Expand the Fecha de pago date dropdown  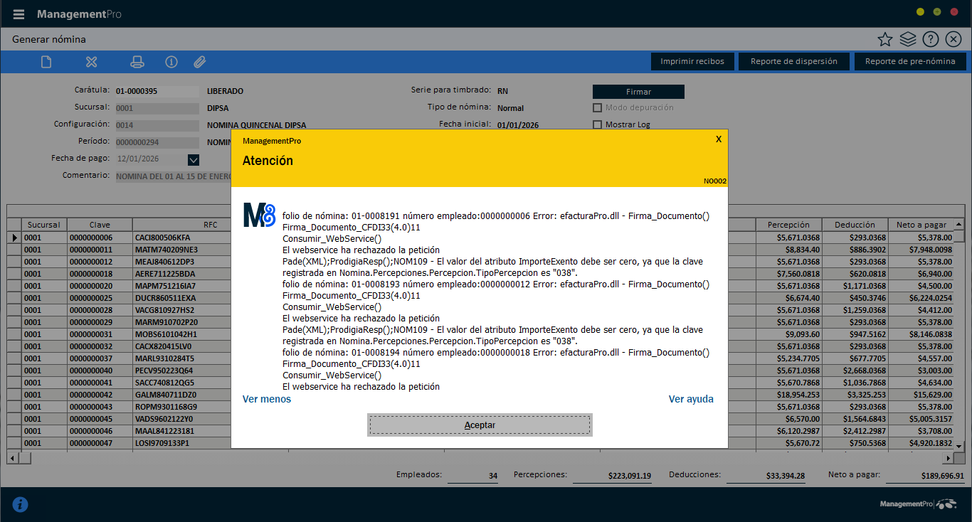pyautogui.click(x=194, y=159)
